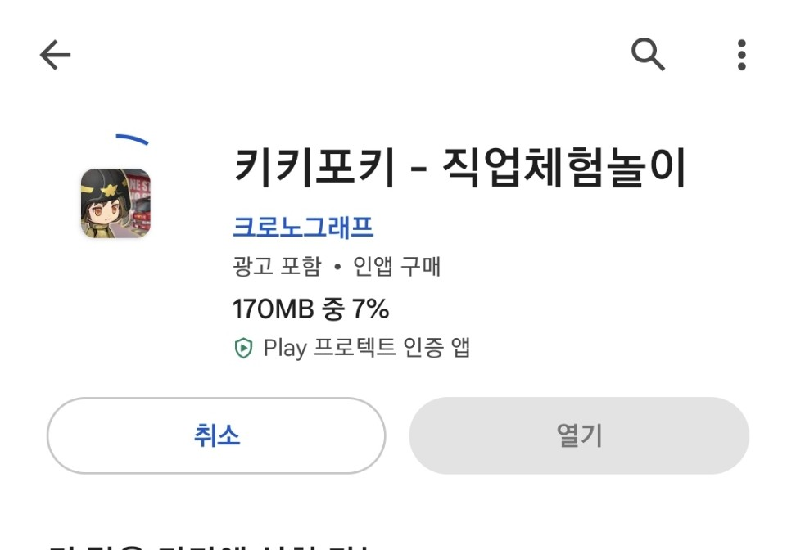The width and height of the screenshot is (796, 550).
Task: Click the '인앱 구매' label
Action: [x=397, y=267]
